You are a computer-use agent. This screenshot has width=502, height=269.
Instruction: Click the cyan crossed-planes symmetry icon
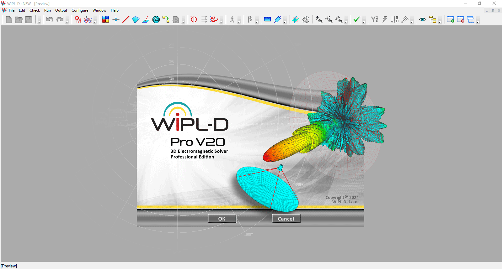tap(296, 20)
